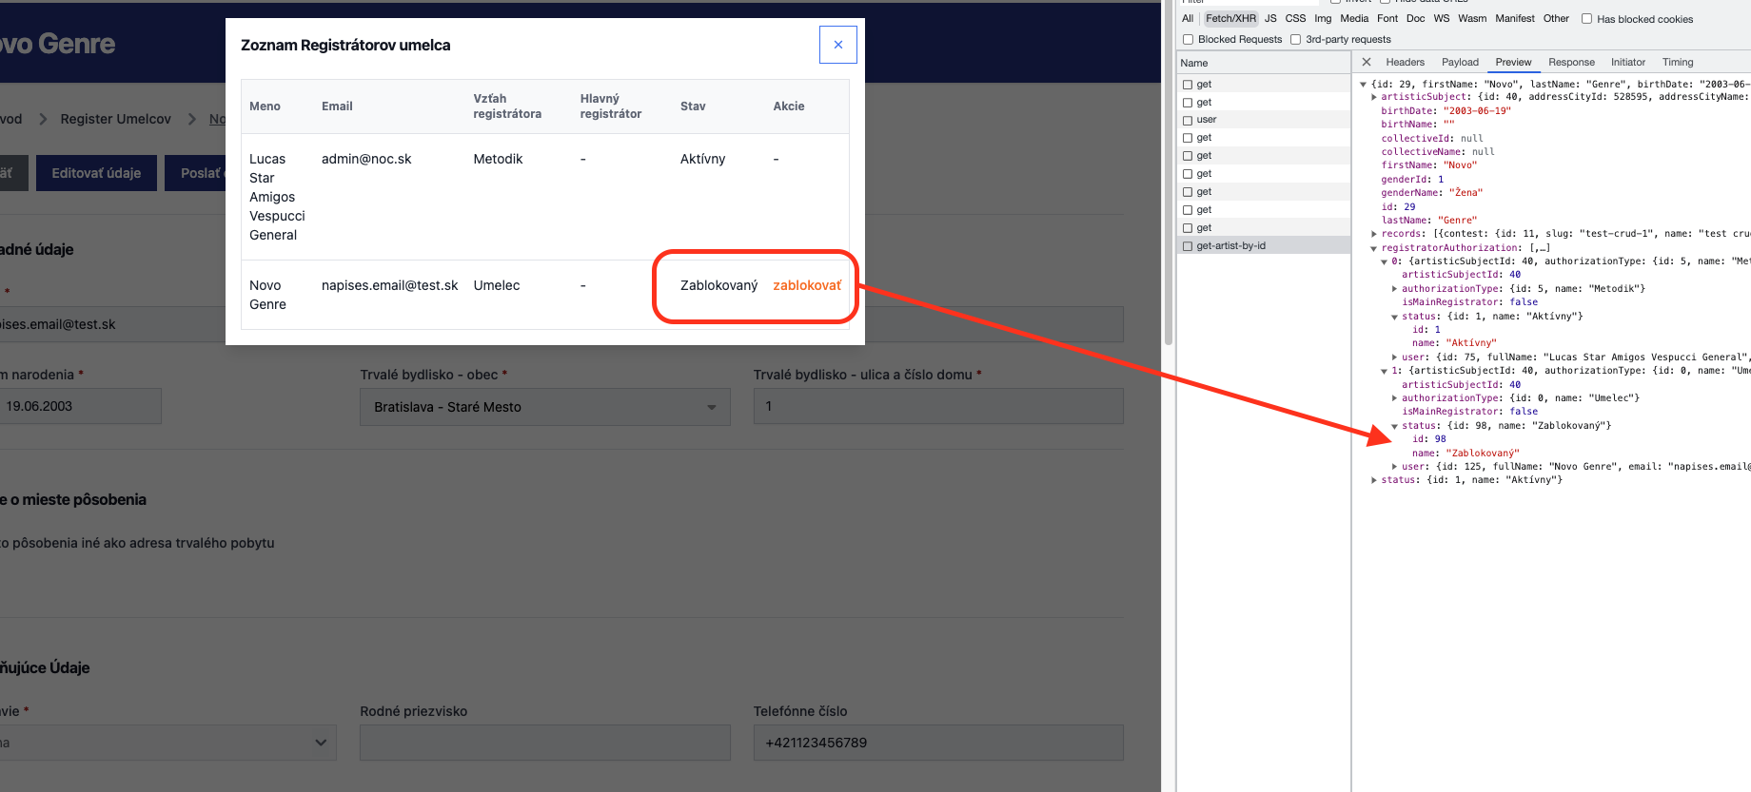Close the registrators list modal with X
Viewport: 1751px width, 792px height.
tap(837, 45)
